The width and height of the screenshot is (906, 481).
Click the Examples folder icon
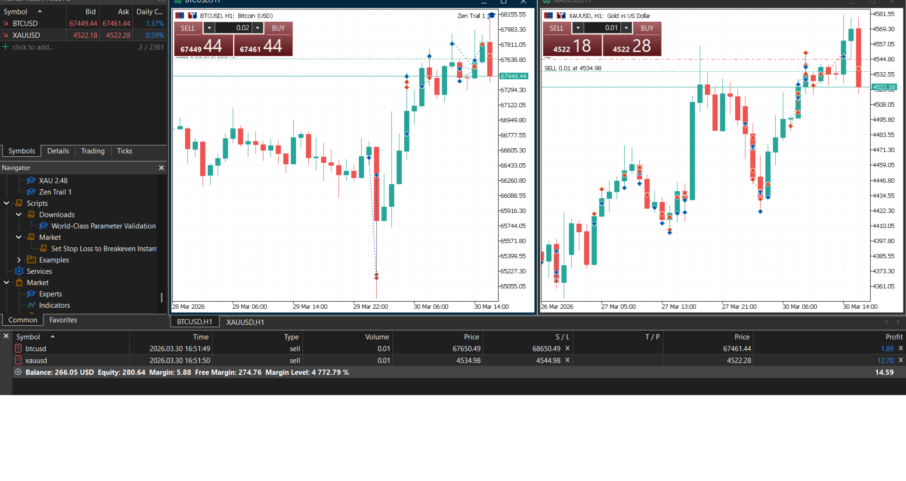click(32, 260)
